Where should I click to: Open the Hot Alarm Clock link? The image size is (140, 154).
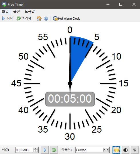click(x=66, y=18)
